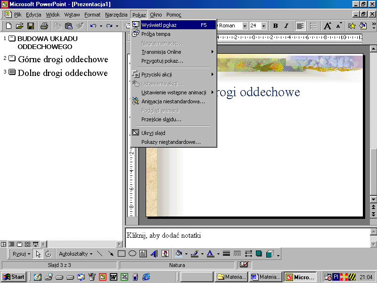Click the notes pane to add notes
The width and height of the screenshot is (377, 283).
click(x=248, y=237)
